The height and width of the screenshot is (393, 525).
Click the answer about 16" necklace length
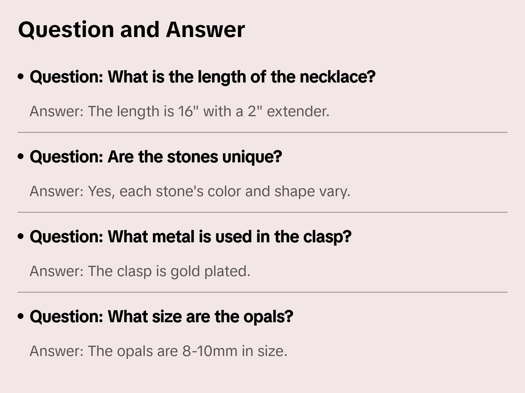point(179,111)
